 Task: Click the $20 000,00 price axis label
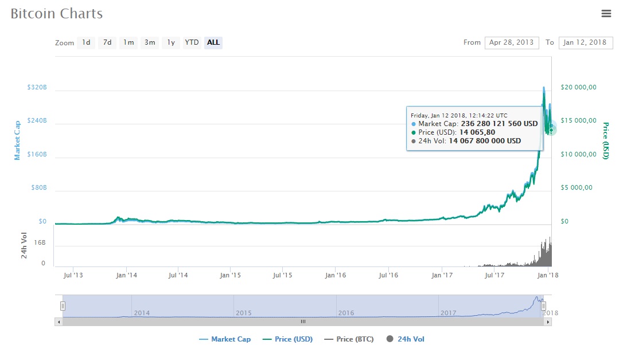pos(578,87)
